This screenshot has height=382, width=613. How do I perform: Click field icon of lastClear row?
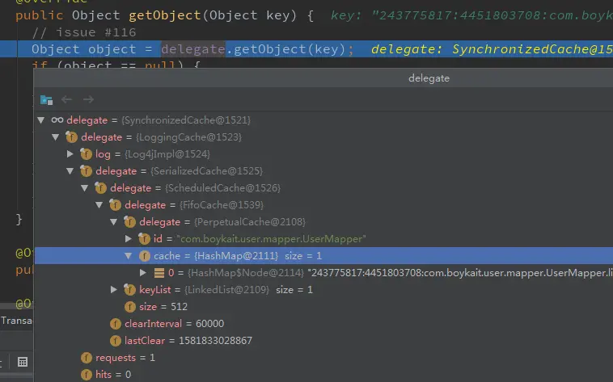point(116,341)
